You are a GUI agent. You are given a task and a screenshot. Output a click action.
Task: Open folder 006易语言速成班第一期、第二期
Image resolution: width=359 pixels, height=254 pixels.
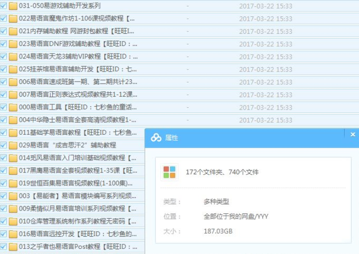pos(78,82)
